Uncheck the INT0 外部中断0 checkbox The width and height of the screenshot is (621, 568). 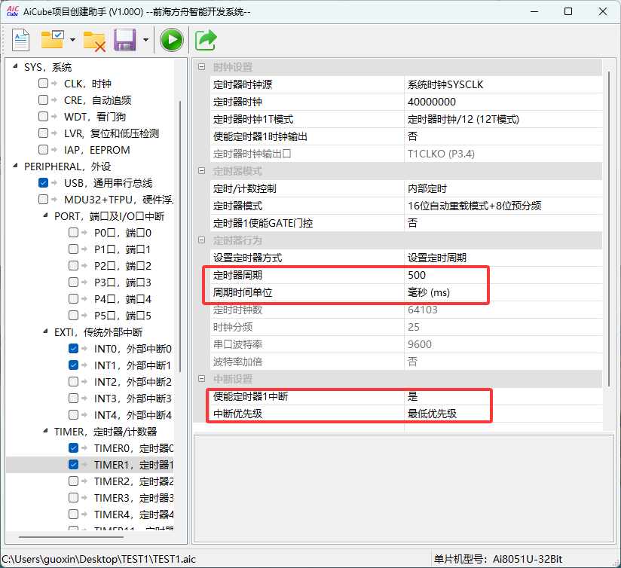[x=74, y=349]
